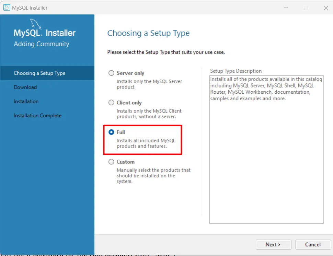Pick the "Custom" setup option
This screenshot has height=256, width=333.
pos(111,162)
